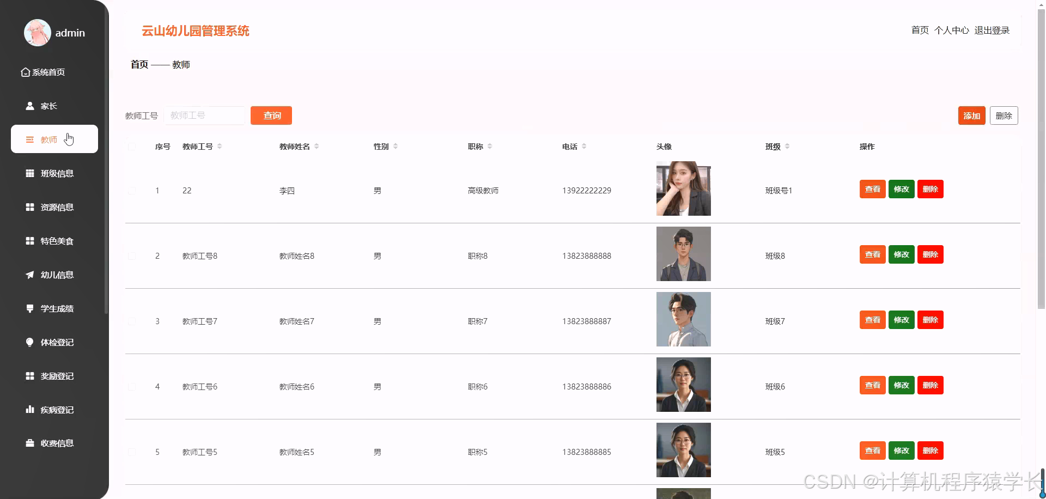Screen dimensions: 1046x499
Task: Click the breadcrumb 首页 text
Action: (x=139, y=64)
